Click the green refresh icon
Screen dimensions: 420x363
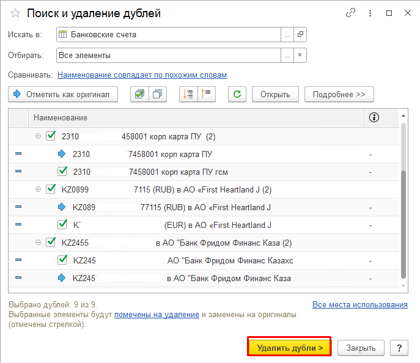[x=237, y=95]
